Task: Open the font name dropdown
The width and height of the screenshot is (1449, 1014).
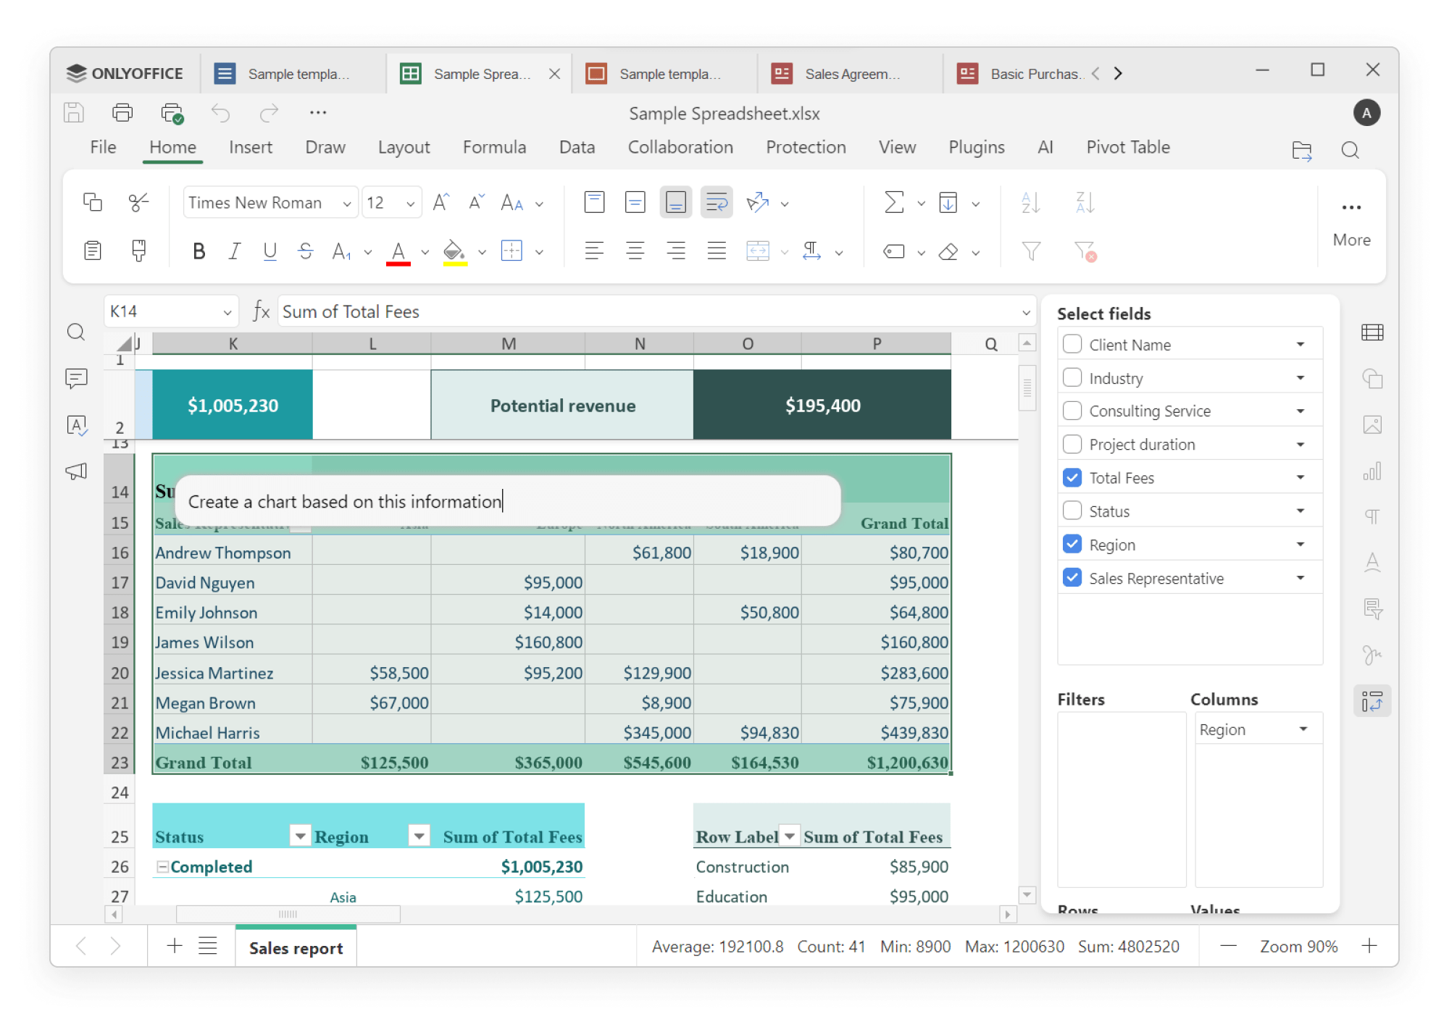Action: pyautogui.click(x=347, y=204)
